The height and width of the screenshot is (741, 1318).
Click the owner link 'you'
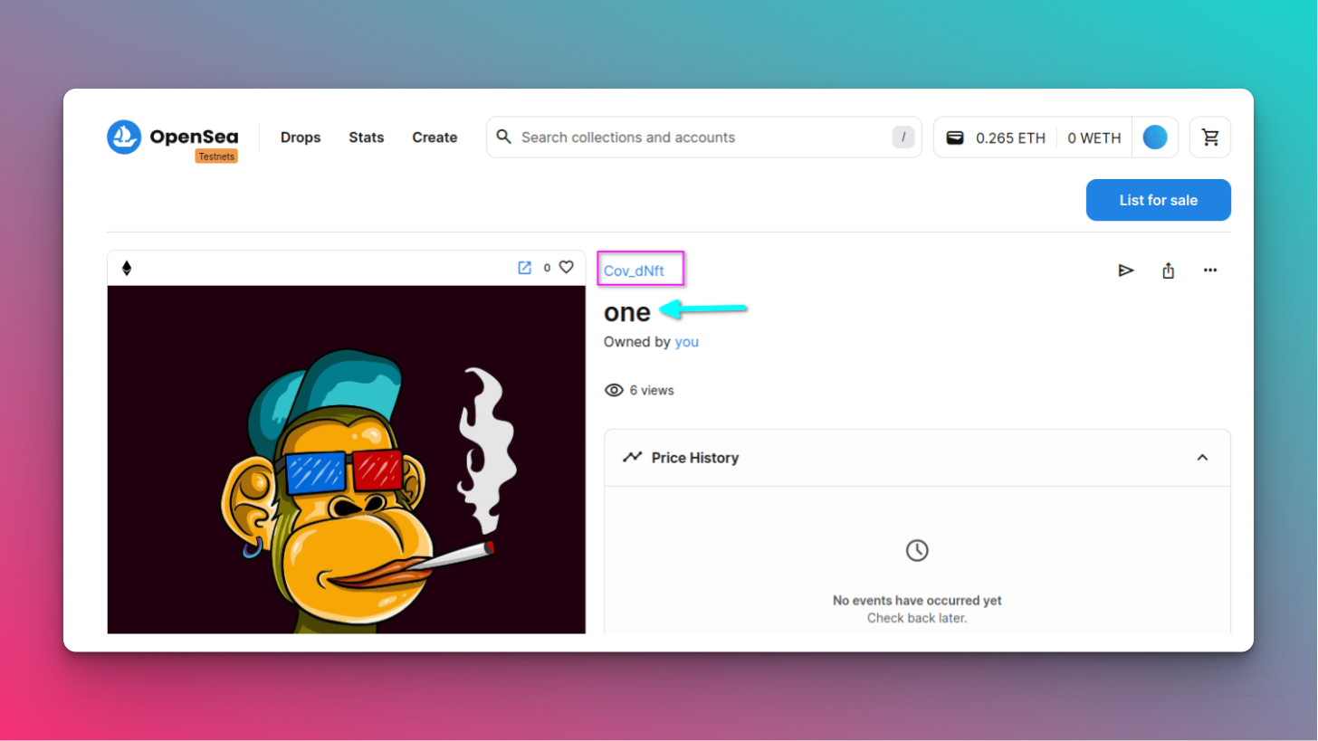(687, 342)
